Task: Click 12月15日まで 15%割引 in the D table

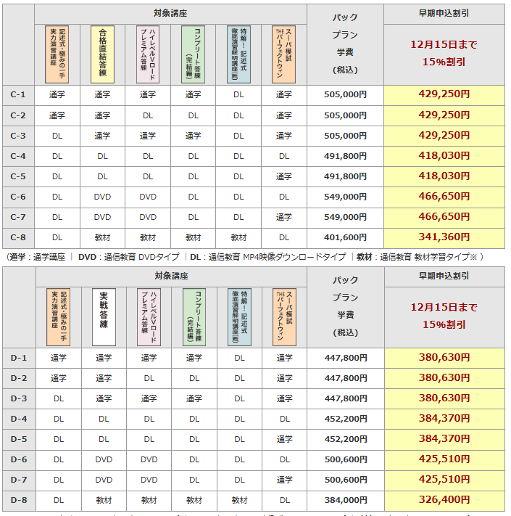Action: 444,316
